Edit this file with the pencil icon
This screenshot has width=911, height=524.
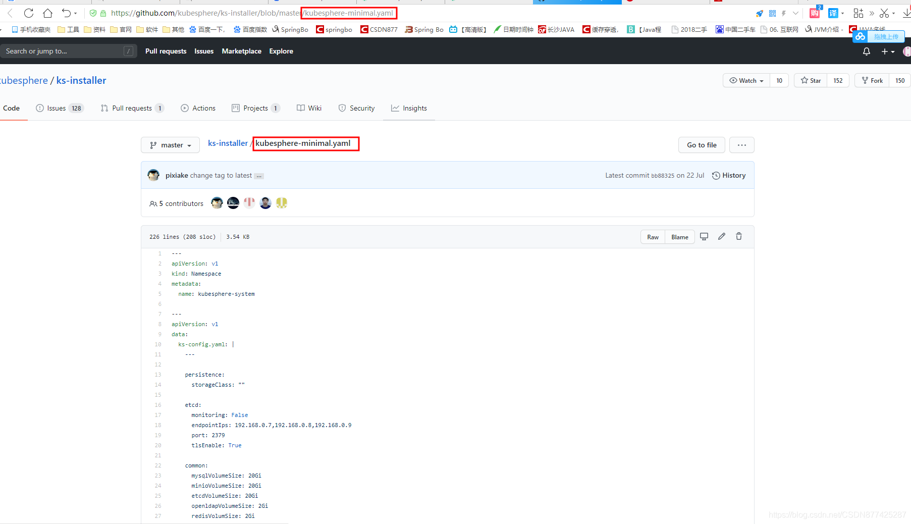[x=722, y=236]
